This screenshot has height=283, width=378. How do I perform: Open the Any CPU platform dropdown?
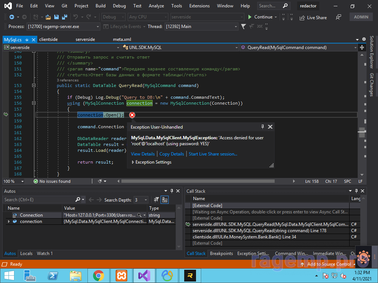click(x=148, y=17)
